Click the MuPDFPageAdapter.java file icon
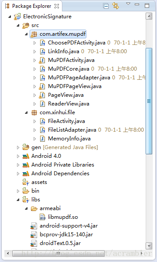Viewport: 157px width, 262px height. point(42,78)
